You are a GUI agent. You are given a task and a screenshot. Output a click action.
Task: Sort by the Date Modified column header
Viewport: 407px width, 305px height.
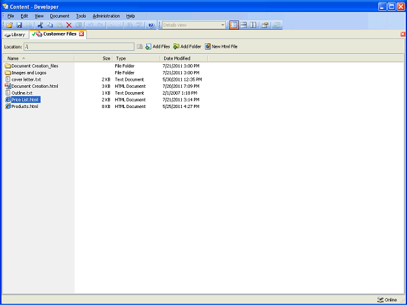click(184, 58)
